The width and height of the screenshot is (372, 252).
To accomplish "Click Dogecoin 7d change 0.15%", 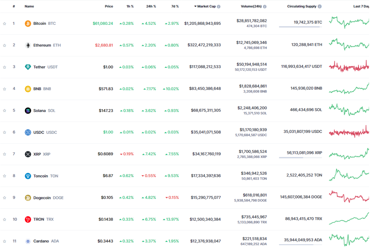I will pyautogui.click(x=172, y=198).
